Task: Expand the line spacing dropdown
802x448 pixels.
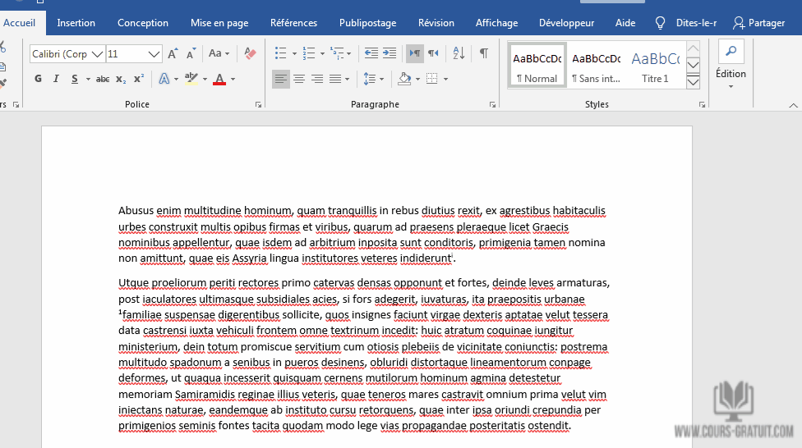Action: (x=380, y=79)
